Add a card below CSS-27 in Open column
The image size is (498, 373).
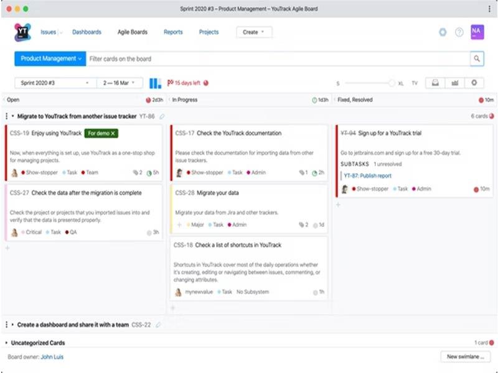7,248
